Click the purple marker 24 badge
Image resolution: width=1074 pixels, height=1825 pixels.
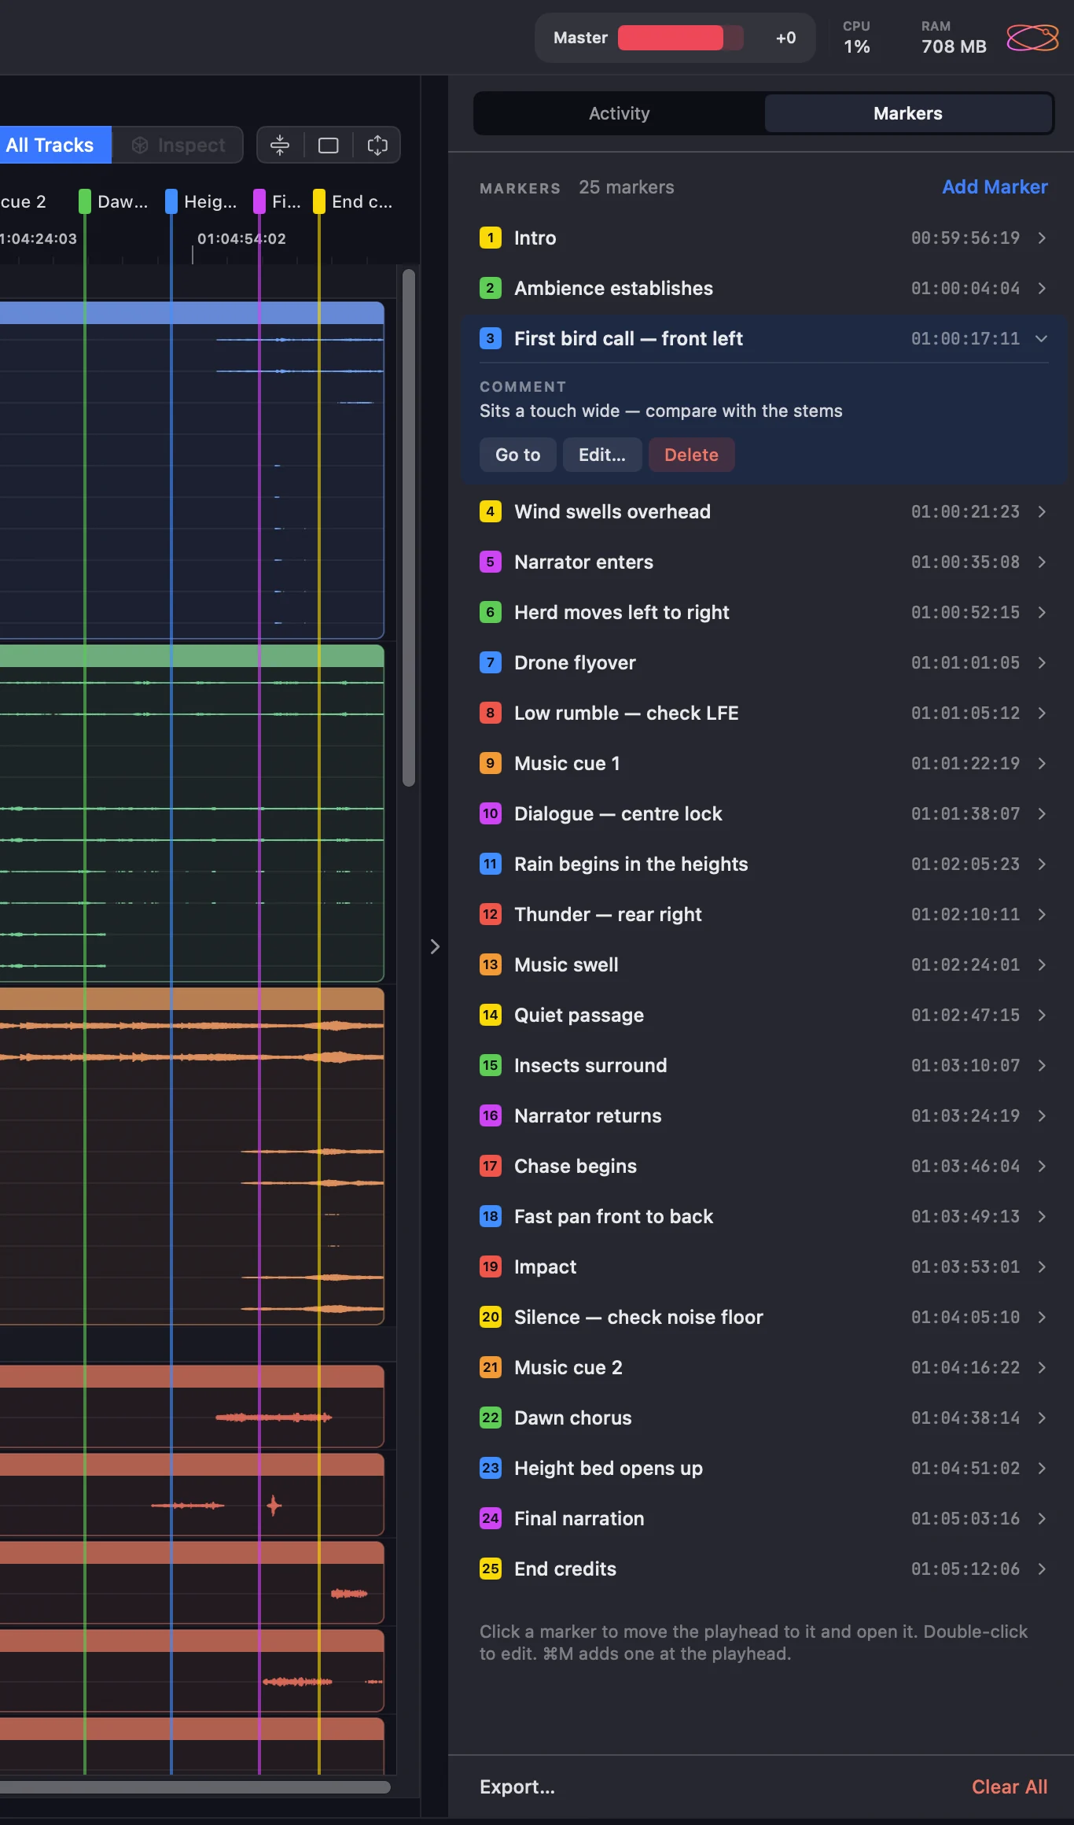(491, 1518)
